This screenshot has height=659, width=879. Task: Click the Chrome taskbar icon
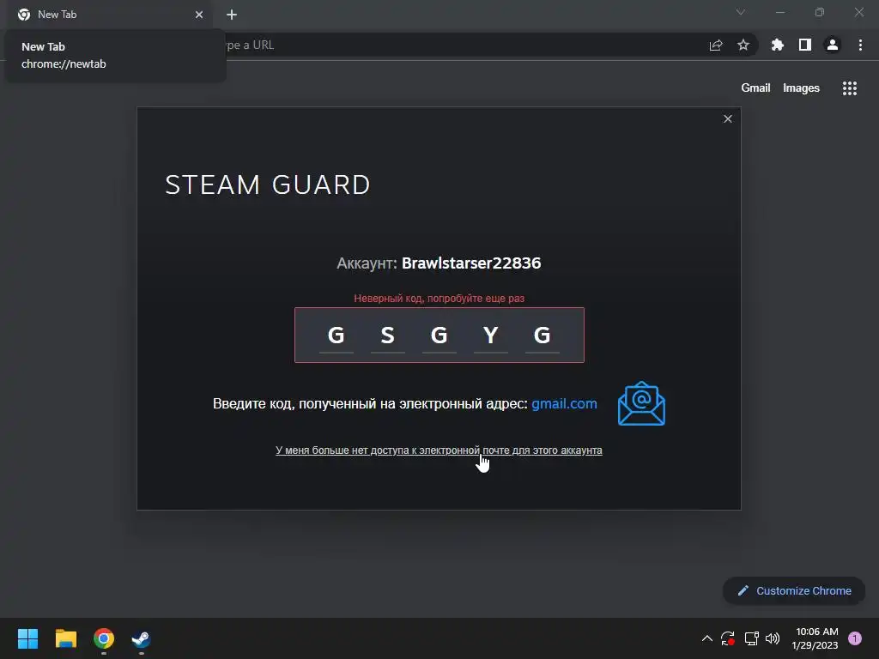(104, 638)
